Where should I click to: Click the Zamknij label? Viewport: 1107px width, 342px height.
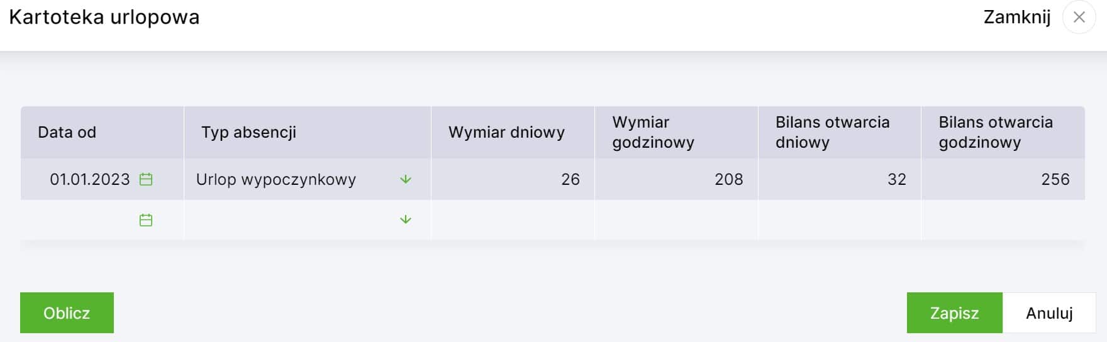pyautogui.click(x=1017, y=17)
